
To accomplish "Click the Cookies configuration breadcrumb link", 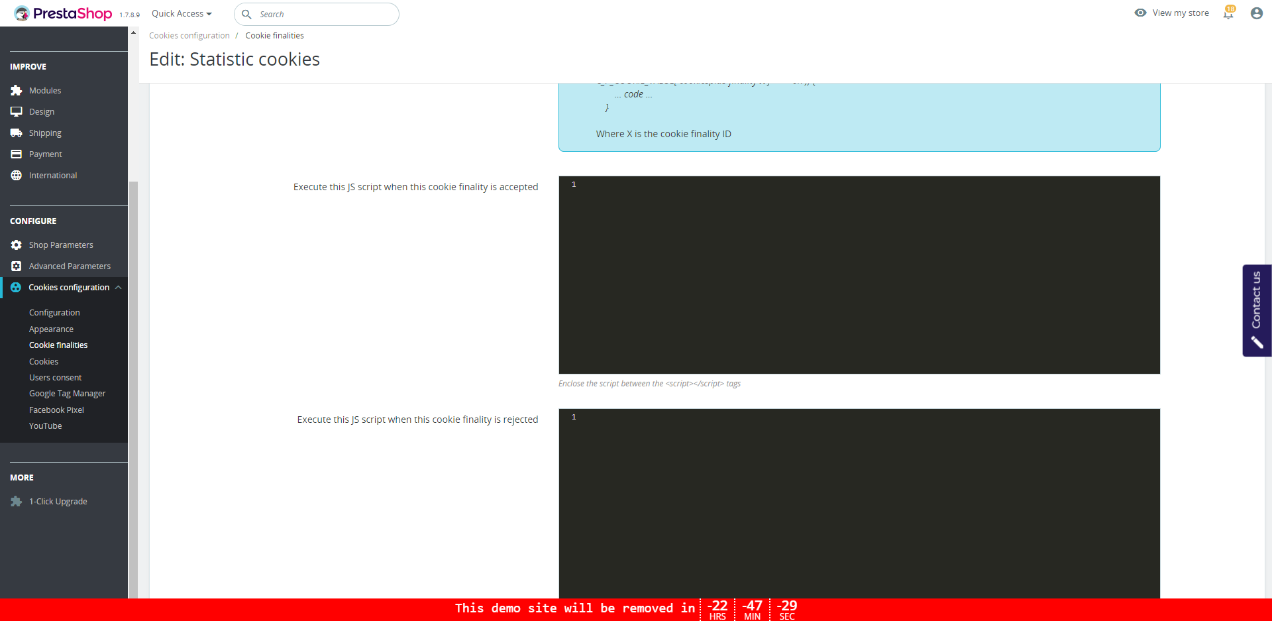I will 189,35.
